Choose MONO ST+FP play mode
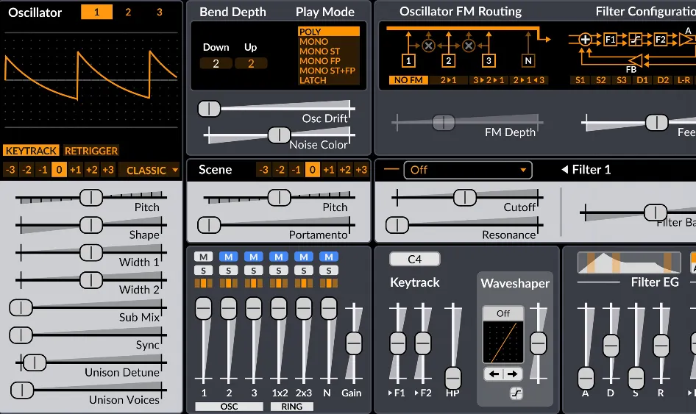 coord(328,71)
